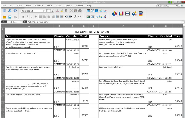Toggle bold formatting

click(x=23, y=16)
